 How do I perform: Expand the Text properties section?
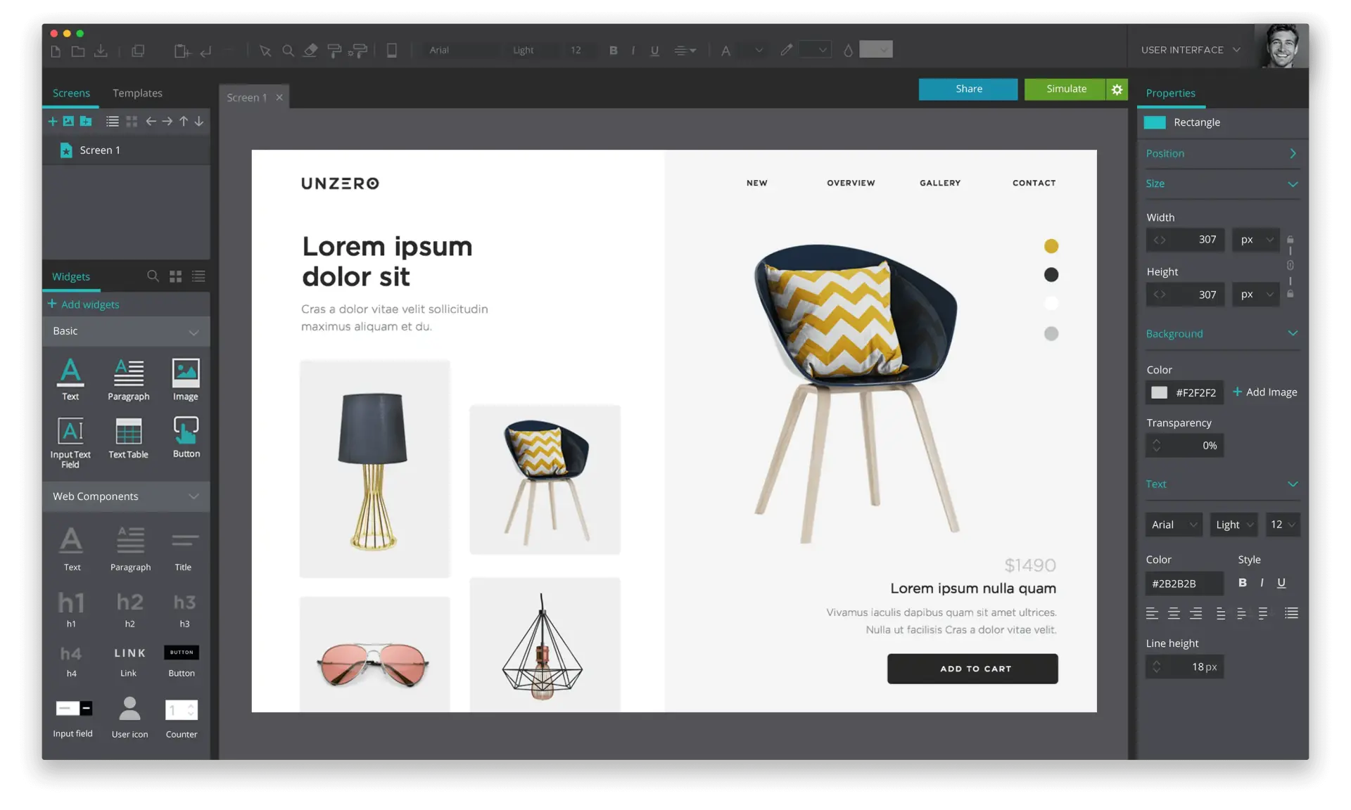click(1293, 484)
